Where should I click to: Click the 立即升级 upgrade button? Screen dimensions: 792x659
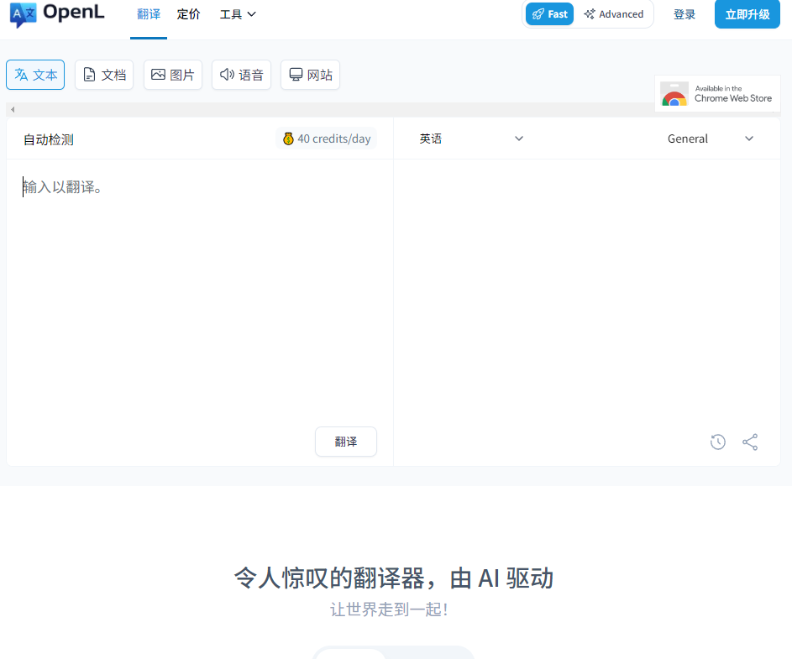(x=747, y=14)
